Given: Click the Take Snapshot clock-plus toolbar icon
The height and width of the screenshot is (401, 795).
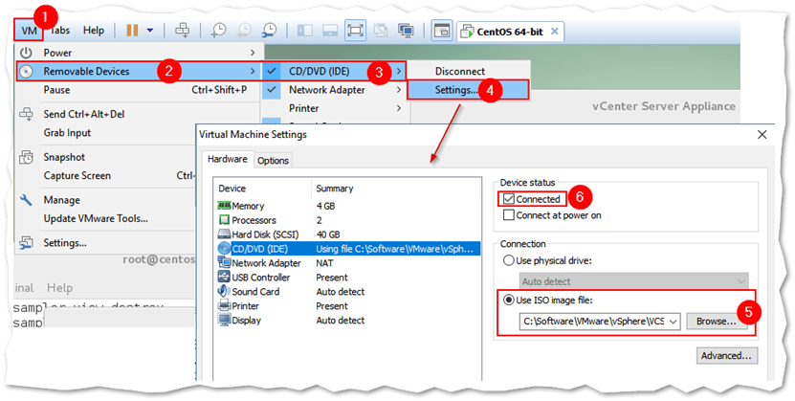Looking at the screenshot, I should (218, 31).
